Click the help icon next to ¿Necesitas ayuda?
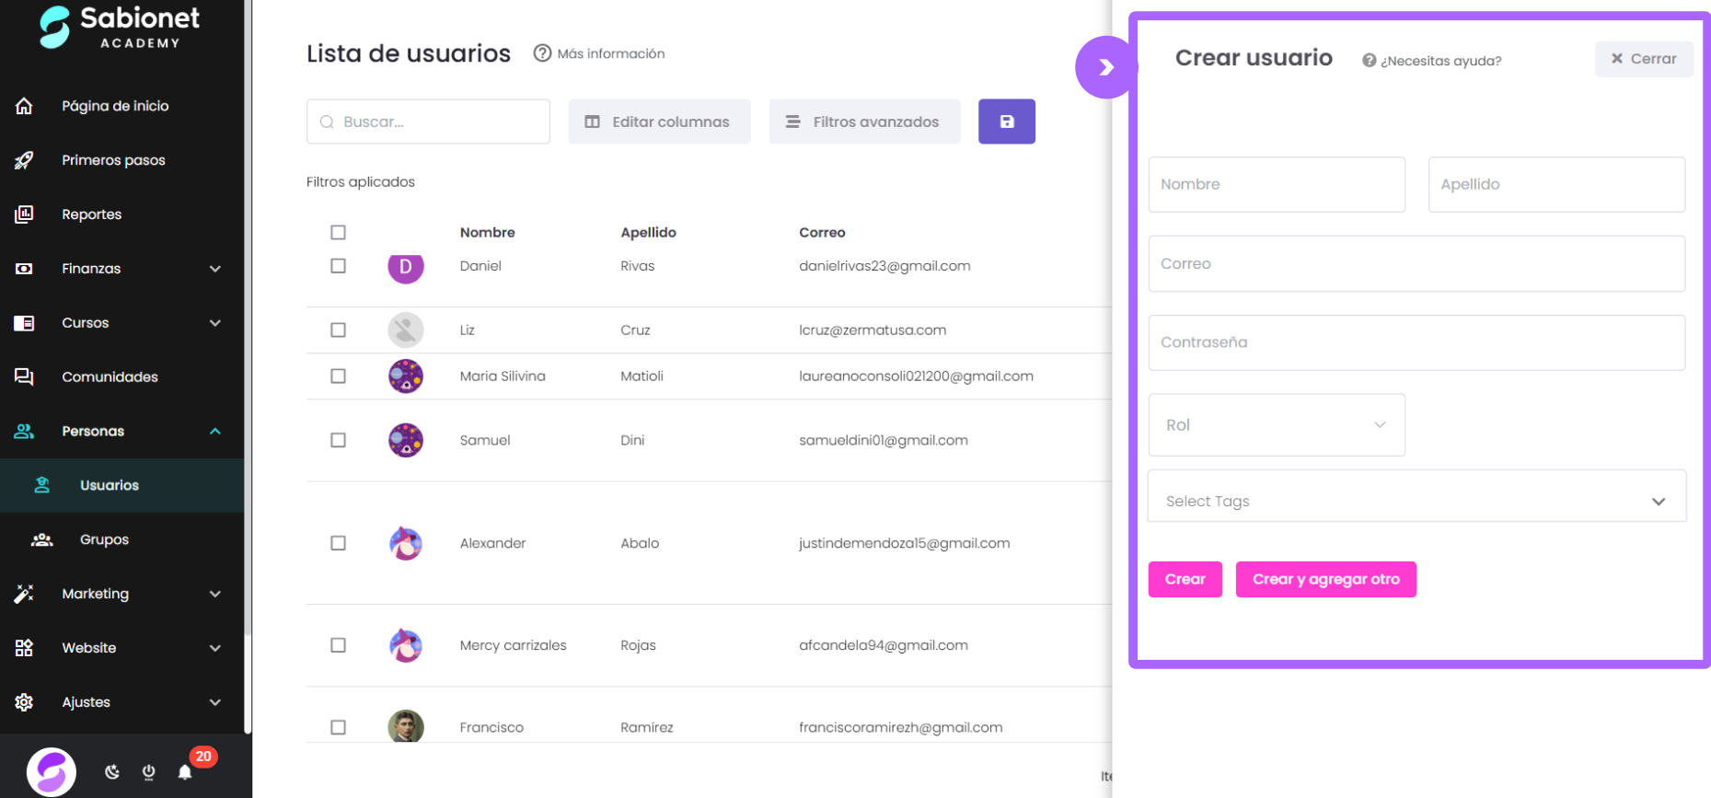Screen dimensions: 1711x798 (x=1369, y=61)
